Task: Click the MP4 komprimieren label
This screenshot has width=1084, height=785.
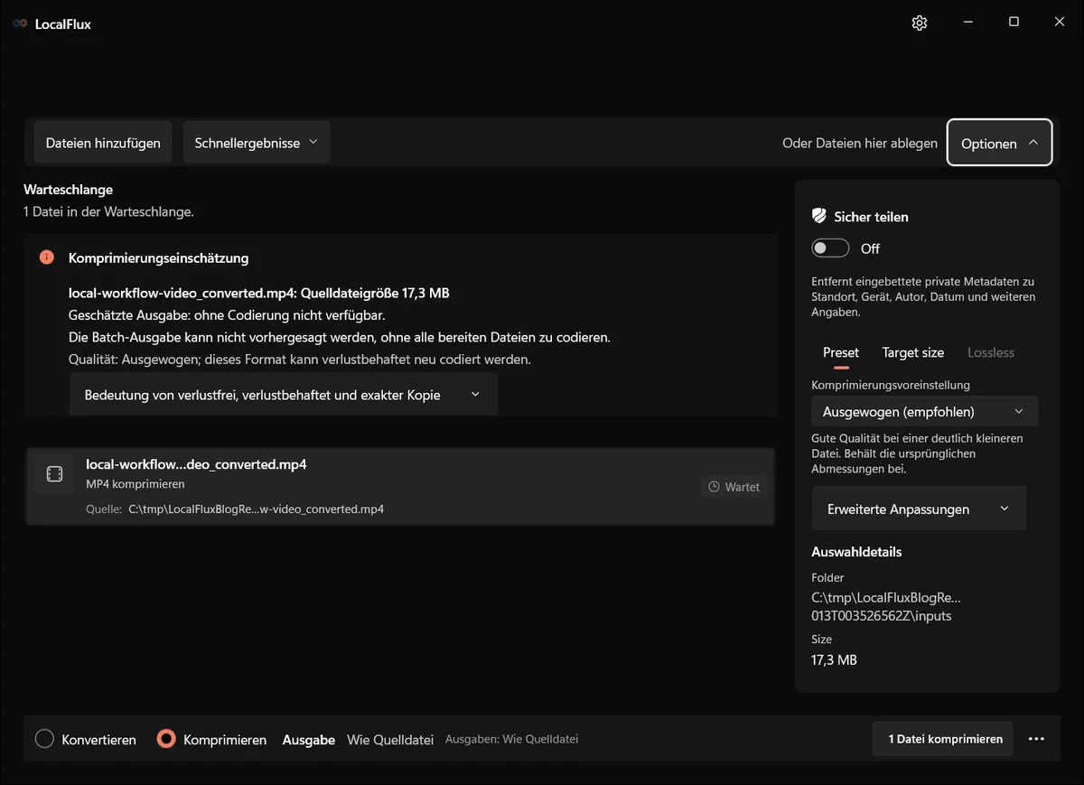Action: pos(135,484)
